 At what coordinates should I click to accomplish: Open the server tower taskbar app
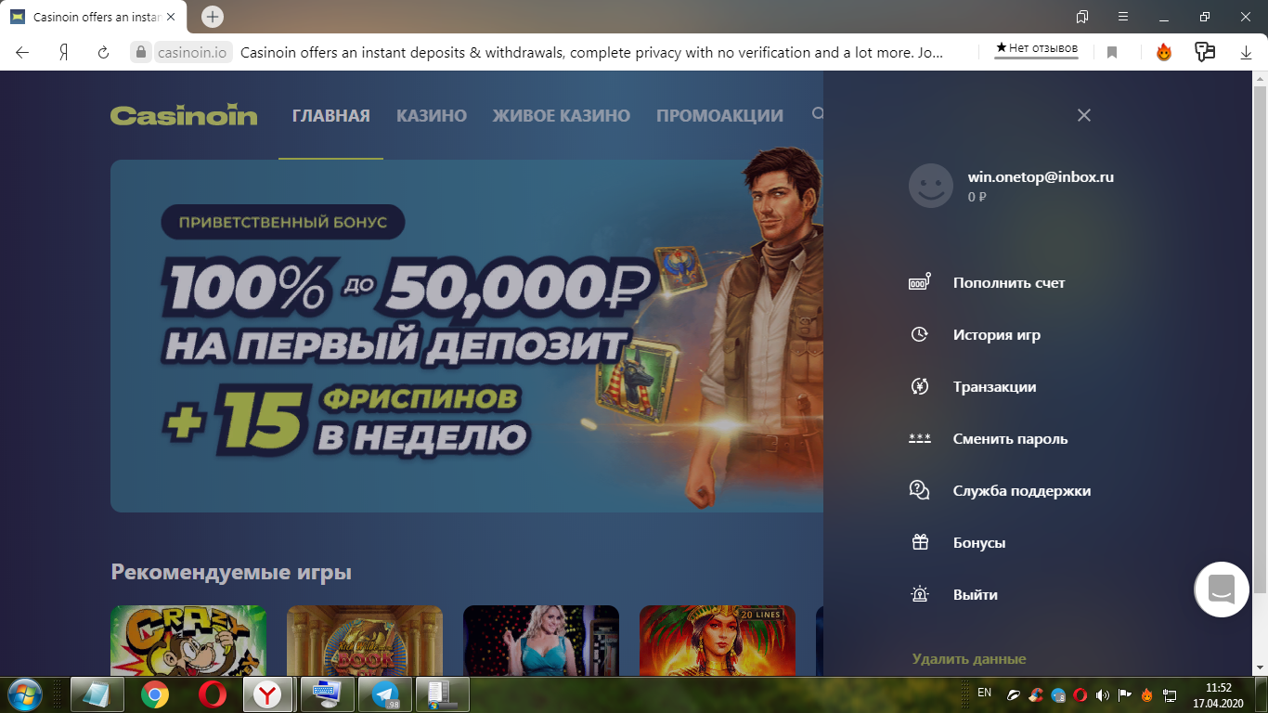point(443,694)
